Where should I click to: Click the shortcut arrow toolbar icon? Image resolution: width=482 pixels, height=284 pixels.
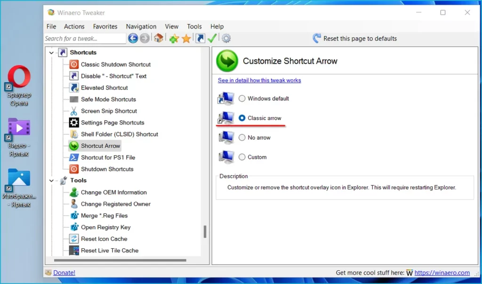click(200, 39)
